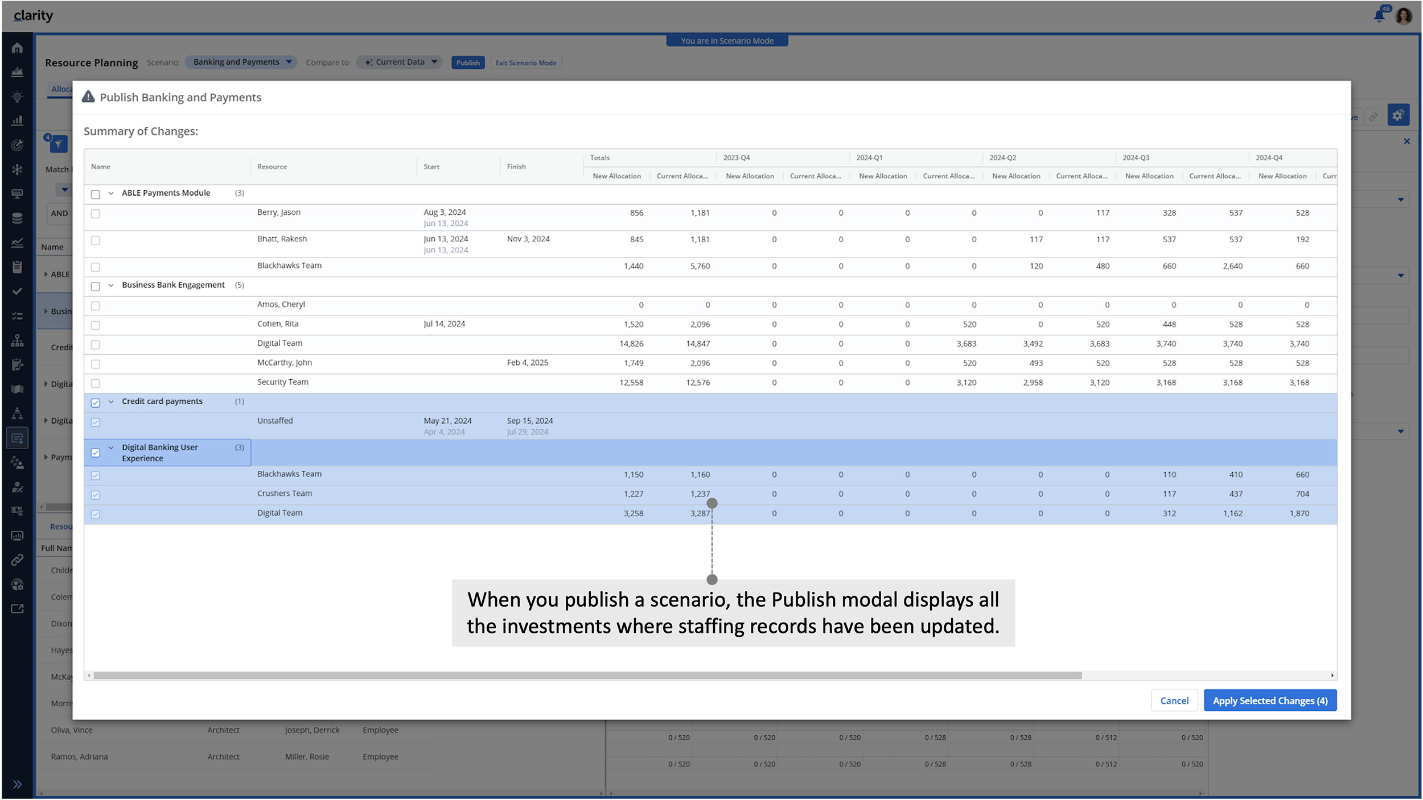This screenshot has width=1423, height=800.
Task: Click Apply Selected Changes (4)
Action: click(1270, 700)
